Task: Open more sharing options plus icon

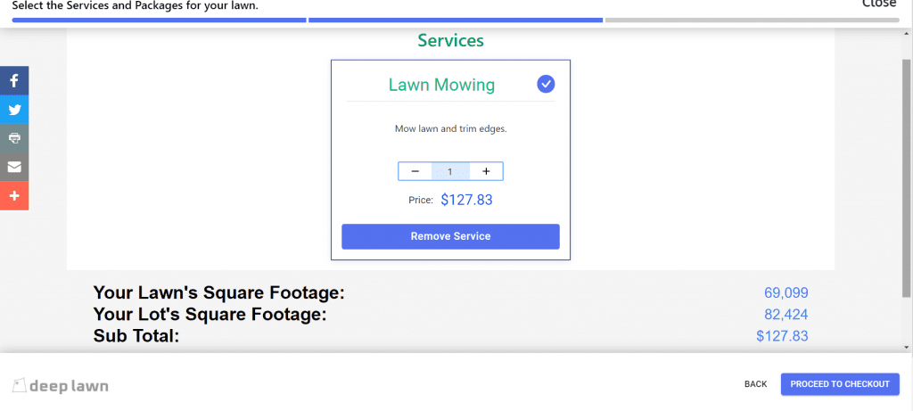Action: 14,195
